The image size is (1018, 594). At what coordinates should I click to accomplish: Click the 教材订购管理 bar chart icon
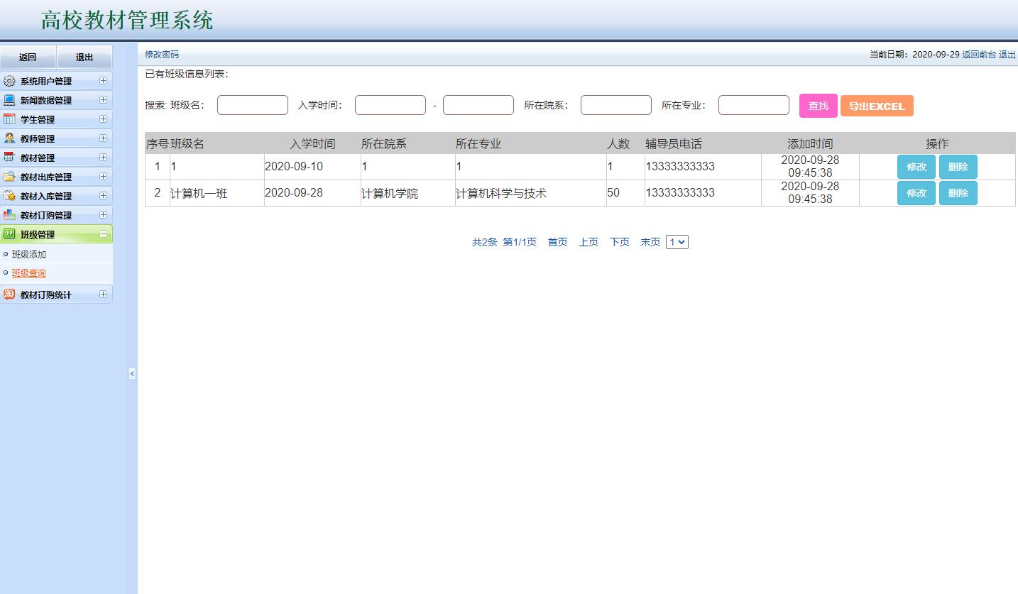click(10, 214)
